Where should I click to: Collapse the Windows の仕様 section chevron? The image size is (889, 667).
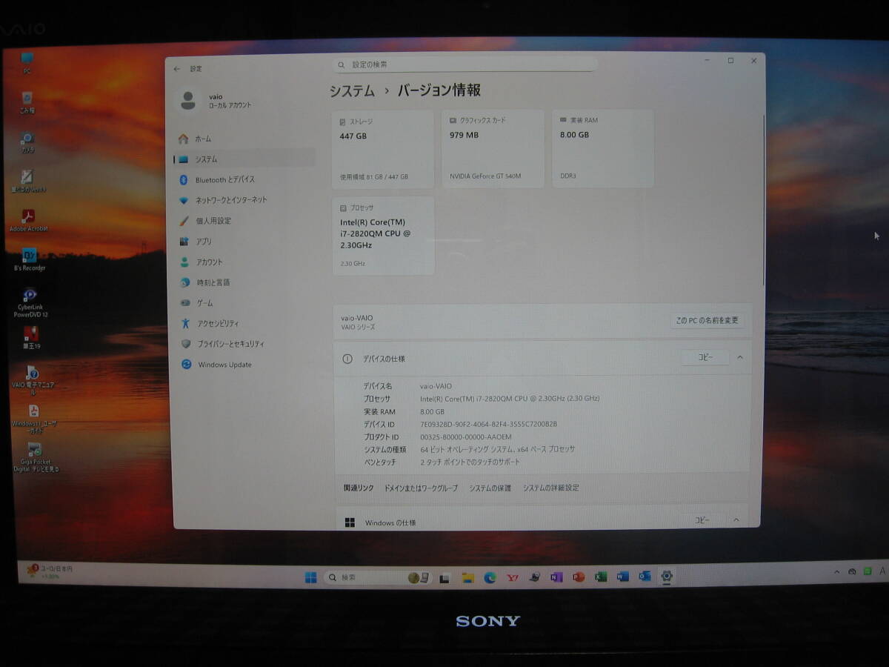coord(736,520)
